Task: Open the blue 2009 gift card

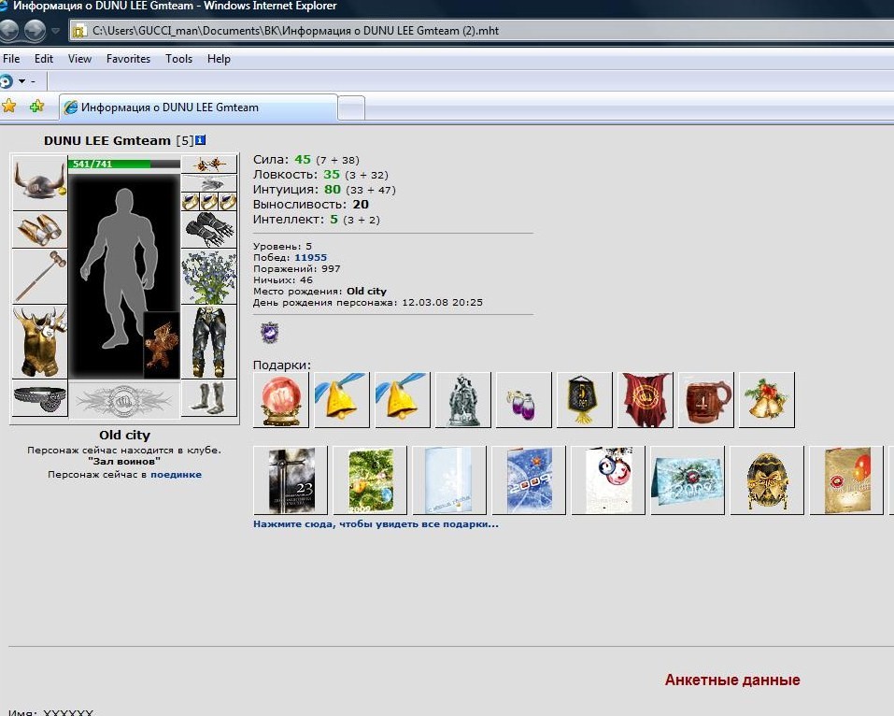Action: tap(529, 480)
